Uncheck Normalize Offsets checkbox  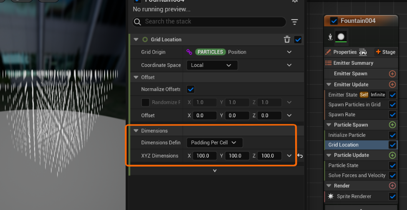(191, 89)
